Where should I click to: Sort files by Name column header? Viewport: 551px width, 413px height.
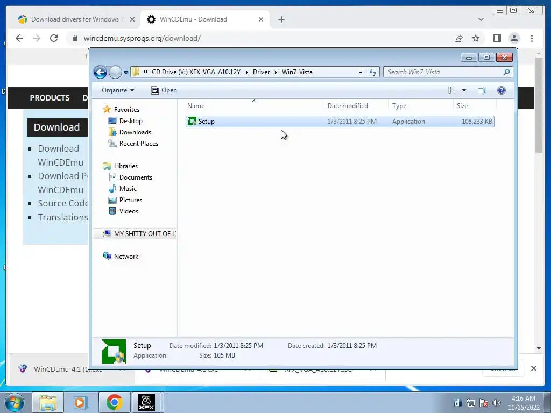254,106
